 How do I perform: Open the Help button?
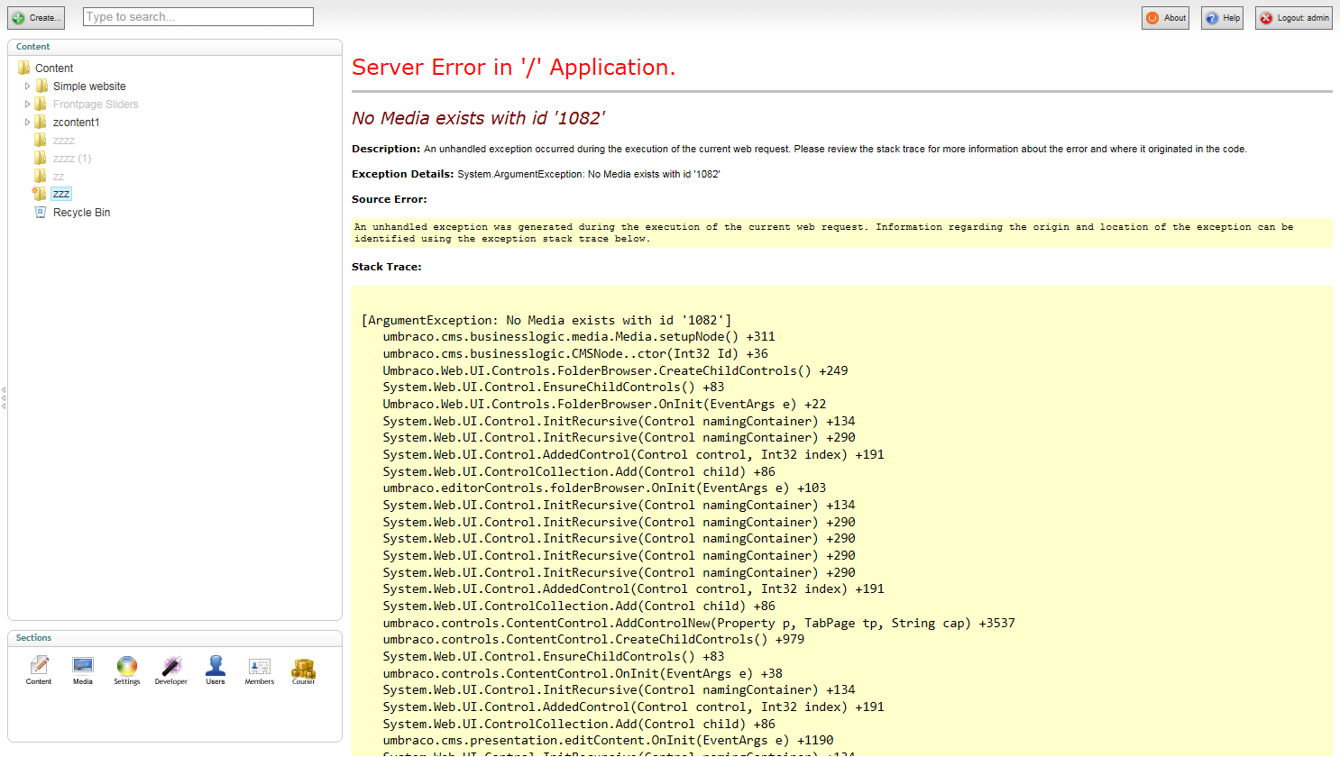(1222, 18)
